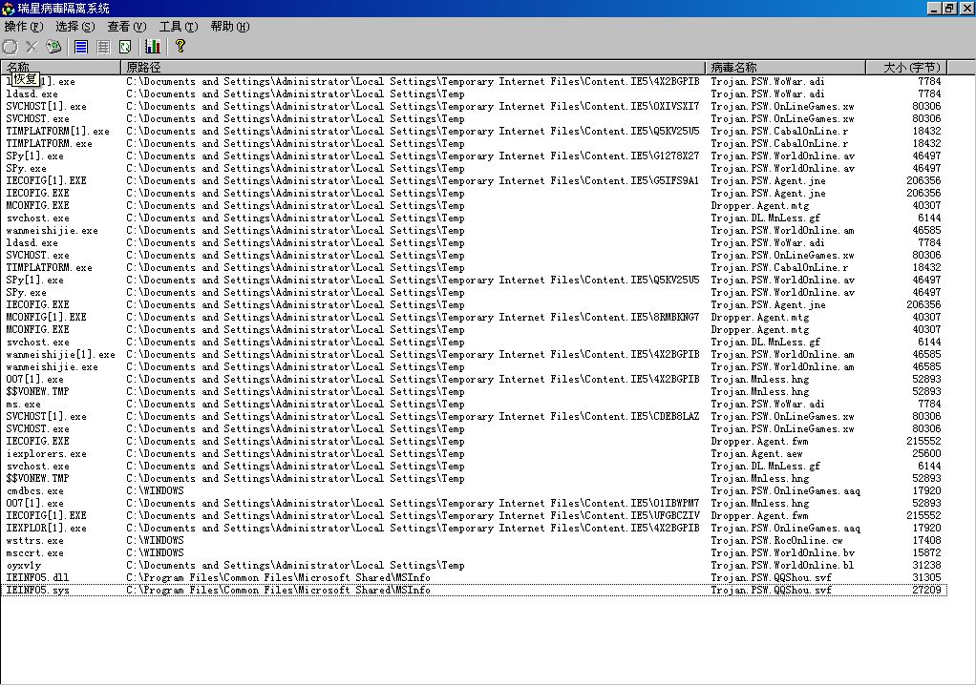The image size is (976, 686).
Task: Click the Trojan.Agent.aew virus name
Action: tap(757, 453)
